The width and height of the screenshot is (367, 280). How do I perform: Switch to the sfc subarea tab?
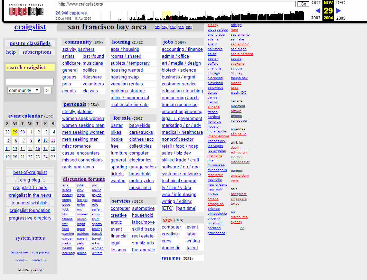coord(157,27)
